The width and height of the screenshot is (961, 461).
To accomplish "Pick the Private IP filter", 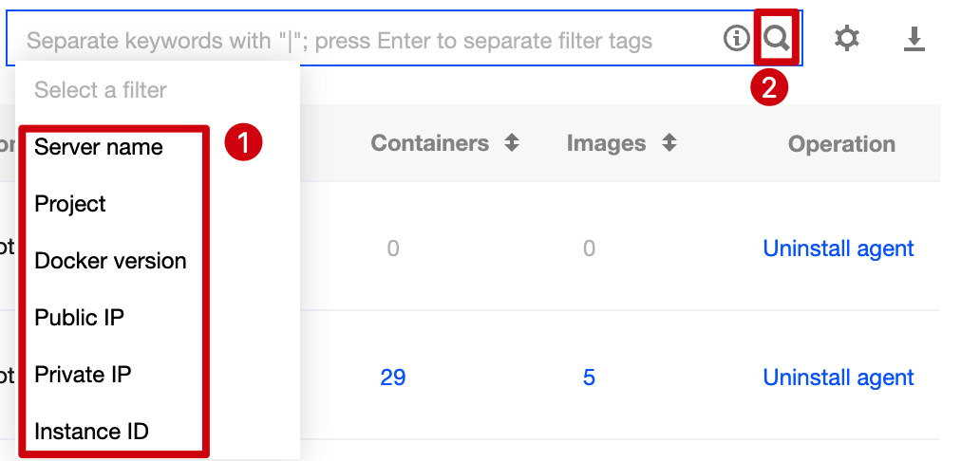I will (x=83, y=375).
